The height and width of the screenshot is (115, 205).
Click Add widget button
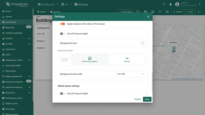tap(126, 12)
